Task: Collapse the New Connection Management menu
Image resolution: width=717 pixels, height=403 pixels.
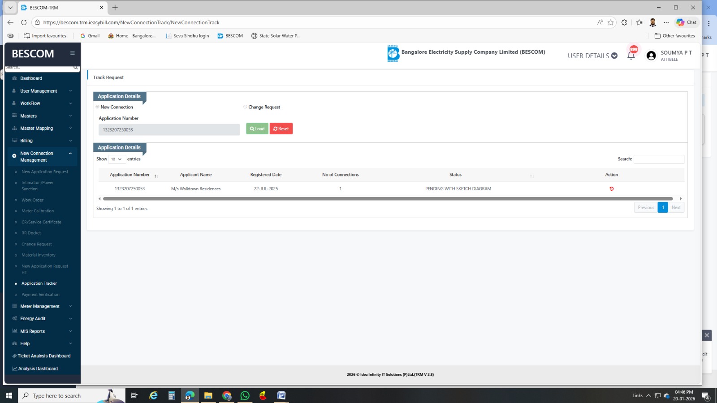Action: point(42,157)
